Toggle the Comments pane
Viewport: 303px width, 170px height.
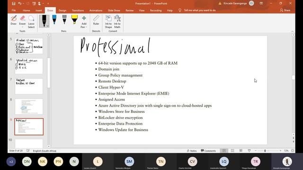coord(208,151)
